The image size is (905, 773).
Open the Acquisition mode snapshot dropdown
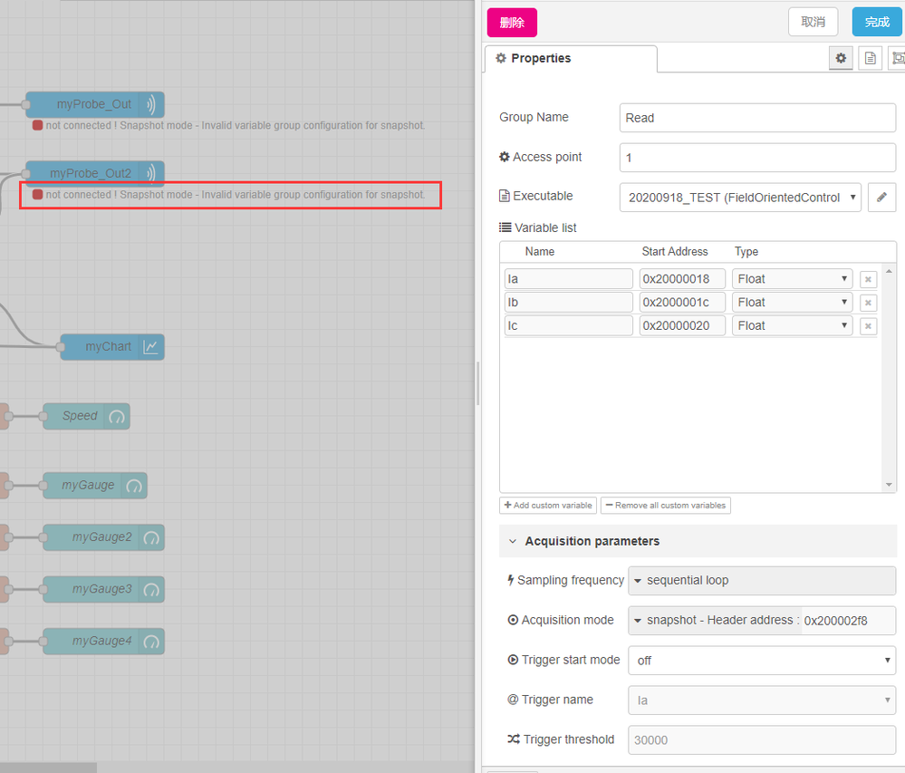715,620
